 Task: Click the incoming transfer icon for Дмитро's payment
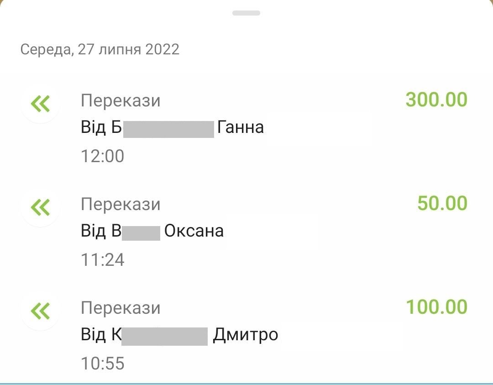pyautogui.click(x=40, y=311)
